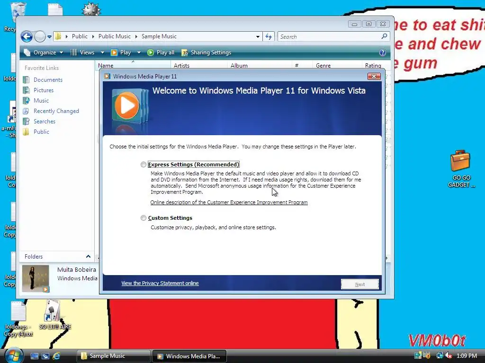Screen dimensions: 485x363
Task: Click the muted volume tray icon
Action: (x=448, y=355)
